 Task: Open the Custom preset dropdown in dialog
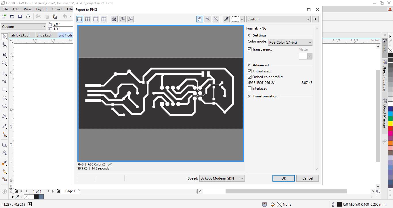pos(278,19)
